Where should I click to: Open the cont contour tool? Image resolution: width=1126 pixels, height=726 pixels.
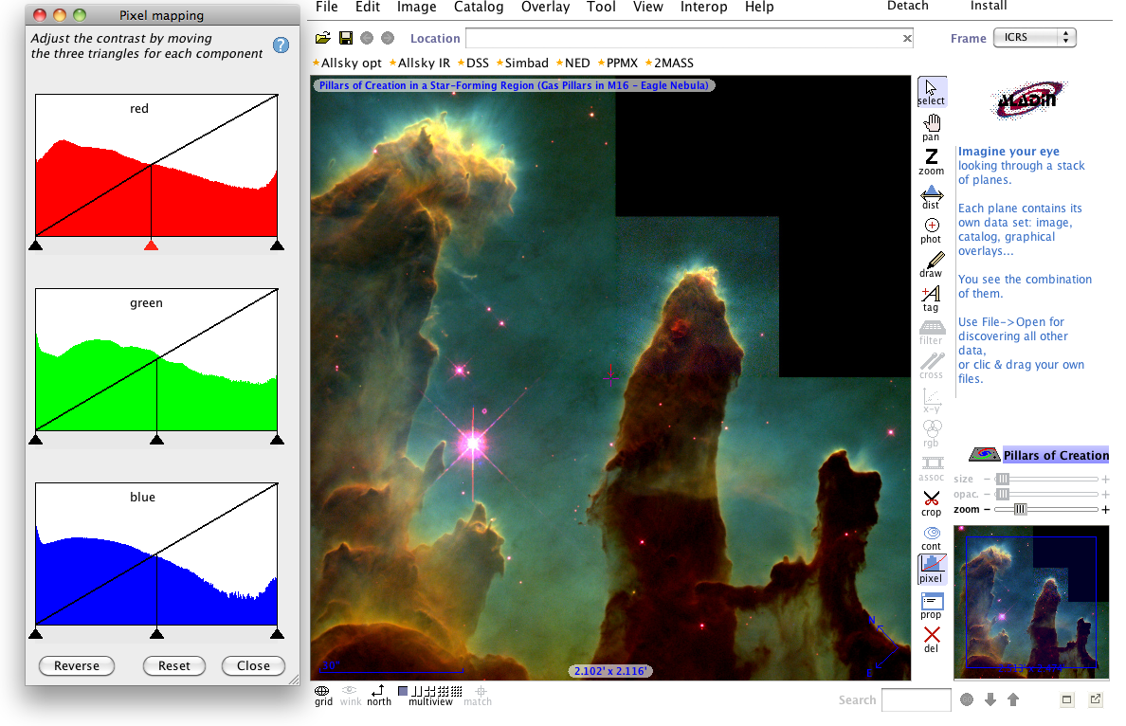coord(932,537)
